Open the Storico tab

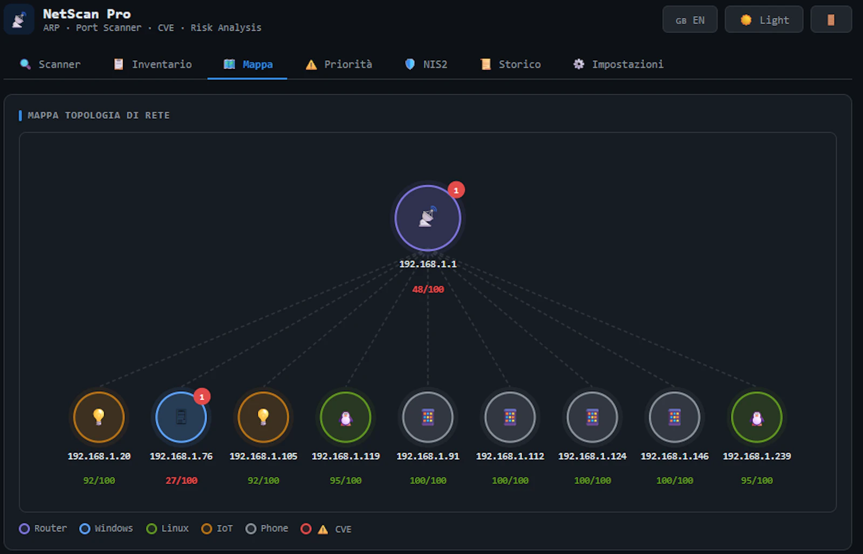(x=510, y=64)
